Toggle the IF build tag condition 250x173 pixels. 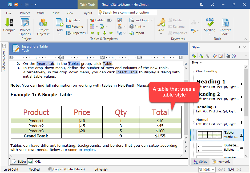coord(109,20)
